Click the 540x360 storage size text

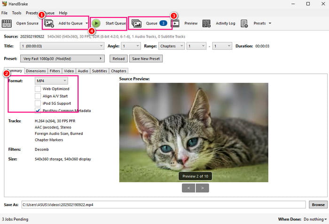[x=63, y=159]
